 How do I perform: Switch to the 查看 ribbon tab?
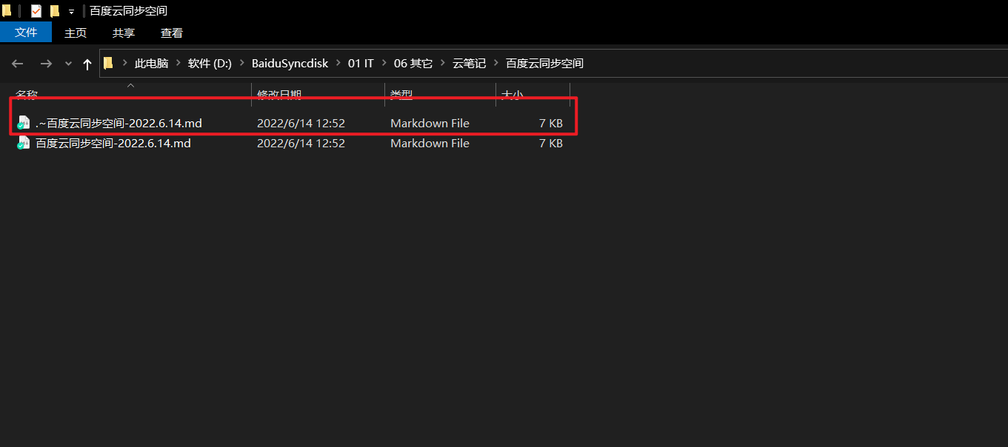(172, 33)
